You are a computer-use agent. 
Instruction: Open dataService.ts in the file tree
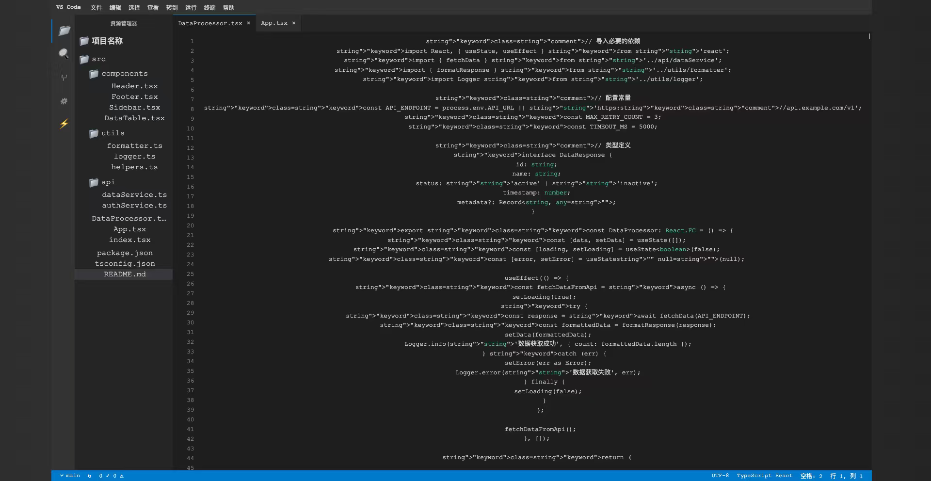[134, 195]
